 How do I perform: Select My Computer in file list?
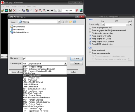pyautogui.click(x=17, y=30)
